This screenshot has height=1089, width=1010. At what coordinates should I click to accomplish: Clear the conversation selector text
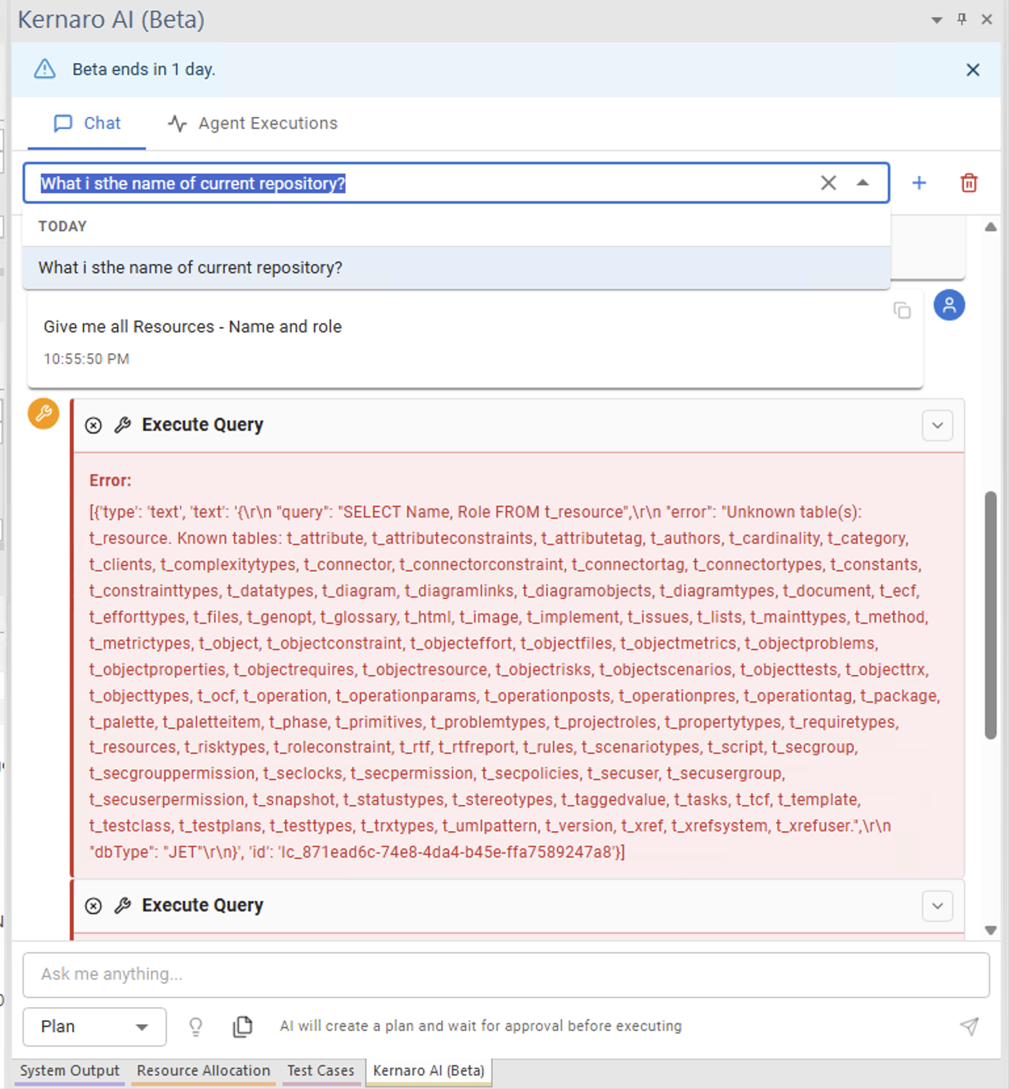(x=828, y=183)
